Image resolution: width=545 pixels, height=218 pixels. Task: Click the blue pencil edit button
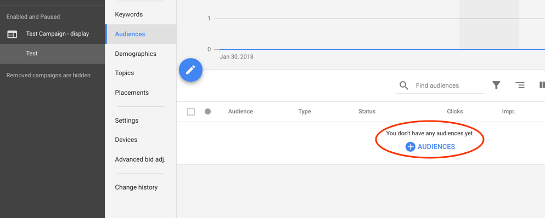[x=190, y=70]
